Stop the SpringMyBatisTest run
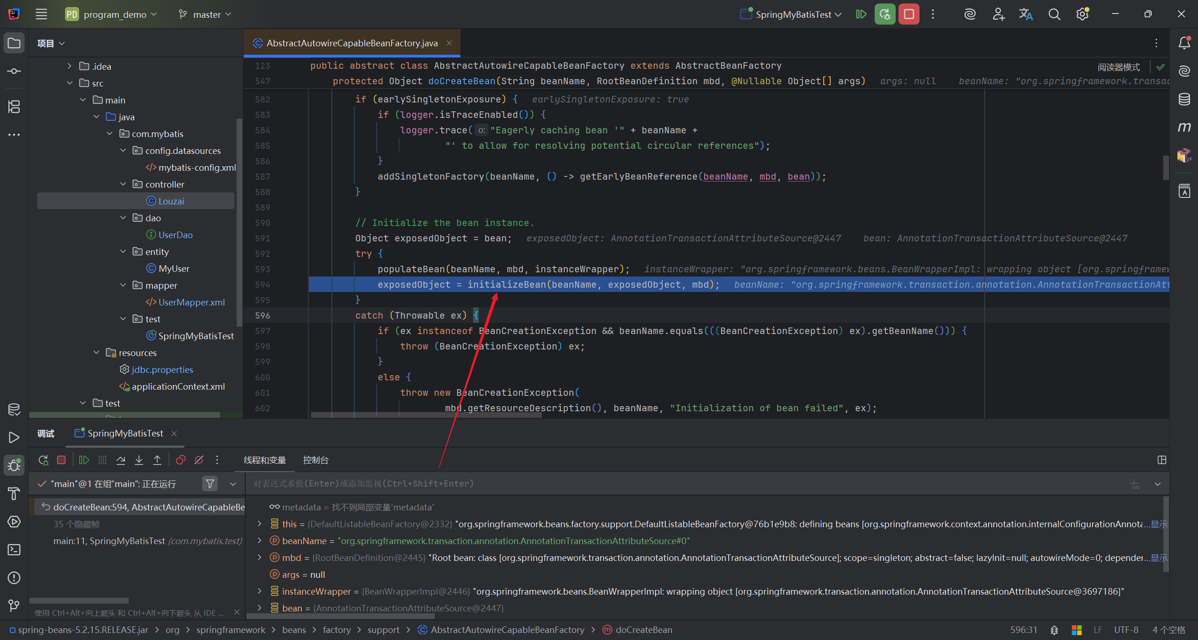1198x640 pixels. (909, 14)
